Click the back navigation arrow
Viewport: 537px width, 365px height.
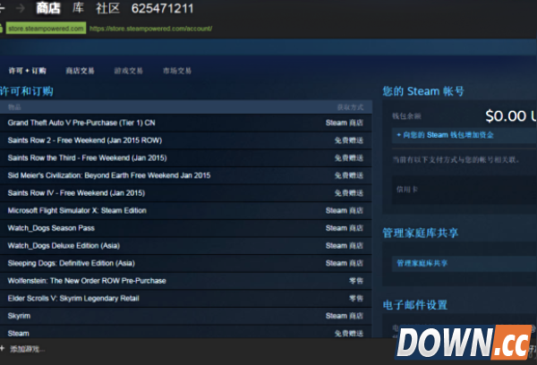tap(2, 8)
